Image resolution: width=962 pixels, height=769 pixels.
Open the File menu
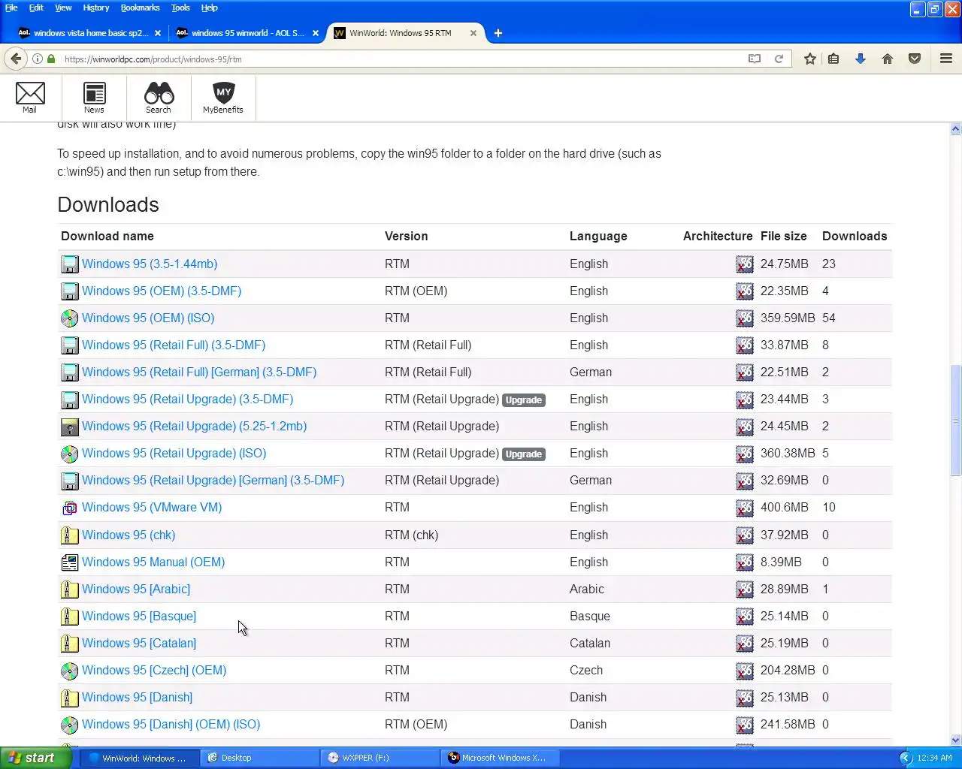[11, 8]
